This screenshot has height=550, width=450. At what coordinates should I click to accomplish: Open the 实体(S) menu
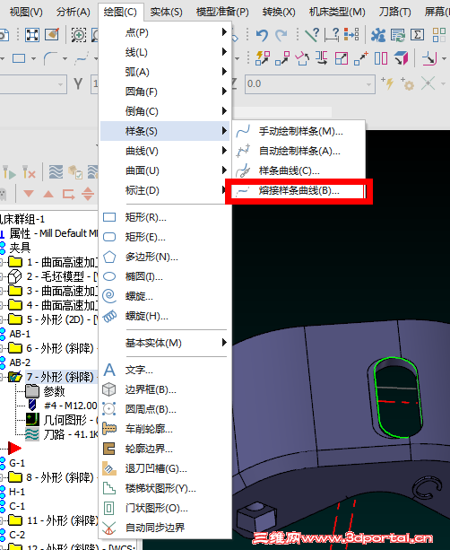point(166,12)
